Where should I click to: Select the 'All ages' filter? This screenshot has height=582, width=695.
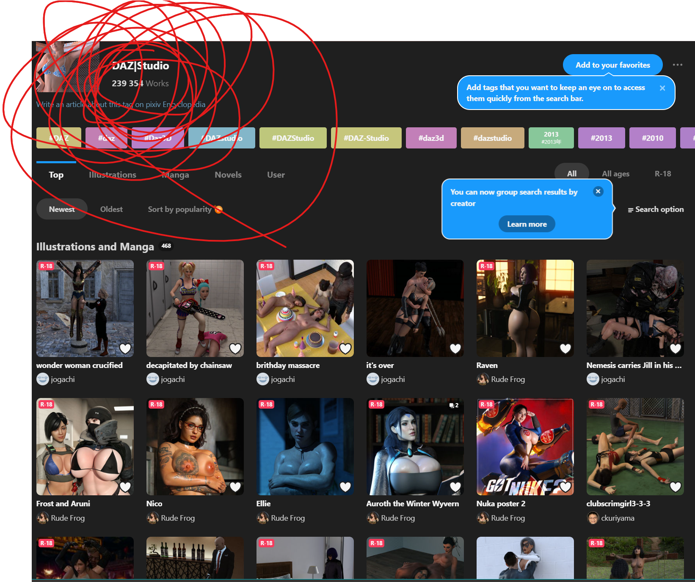click(615, 173)
